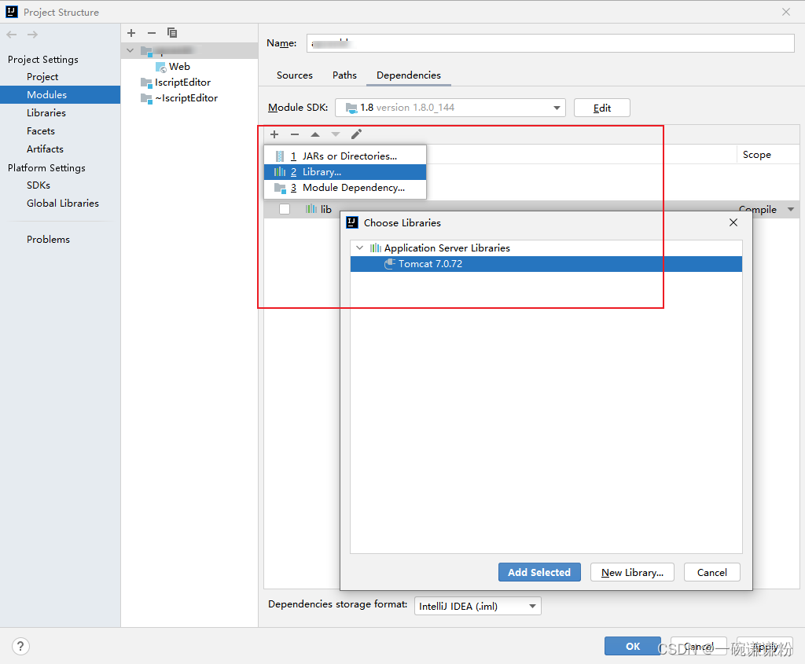Screen dimensions: 805x664
Task: Click the Web facet icon
Action: point(160,67)
